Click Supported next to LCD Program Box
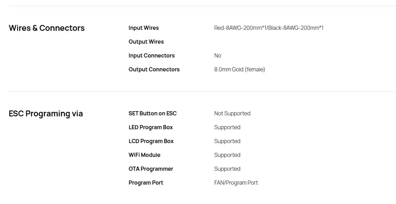Image resolution: width=396 pixels, height=204 pixels. [227, 141]
